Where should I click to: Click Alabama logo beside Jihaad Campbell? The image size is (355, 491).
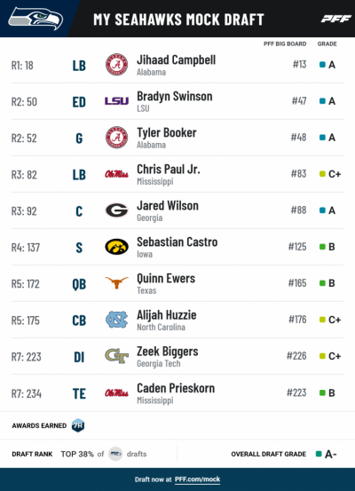[x=116, y=65]
